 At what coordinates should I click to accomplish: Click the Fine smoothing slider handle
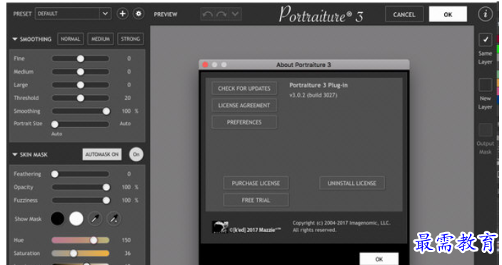click(x=81, y=59)
